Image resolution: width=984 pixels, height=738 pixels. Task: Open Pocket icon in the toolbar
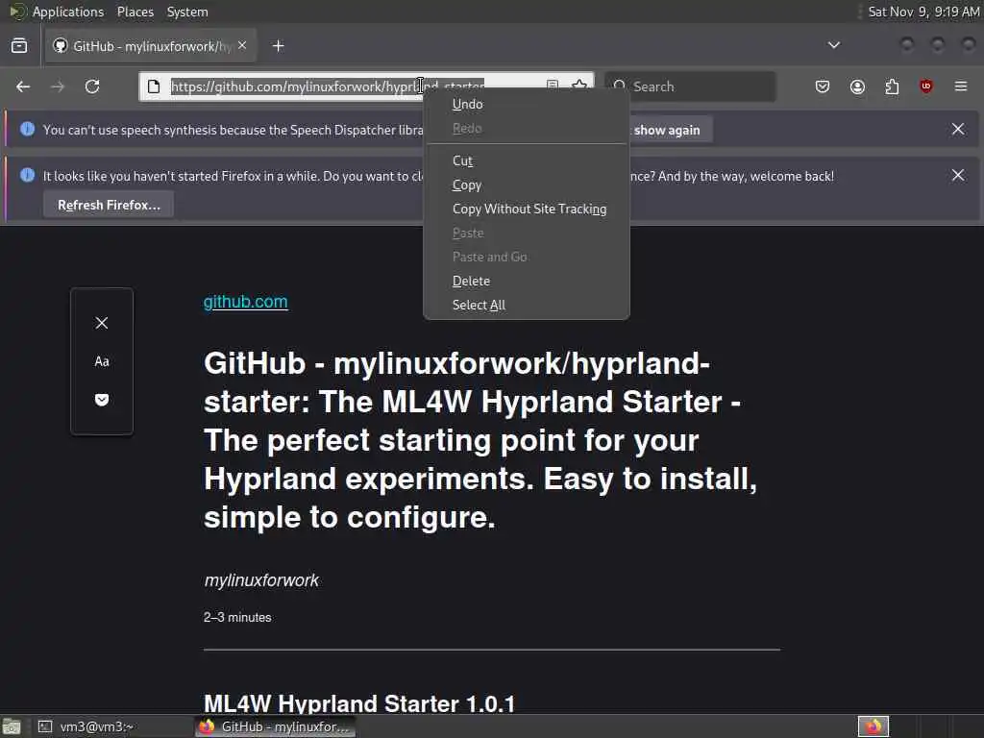pyautogui.click(x=823, y=86)
